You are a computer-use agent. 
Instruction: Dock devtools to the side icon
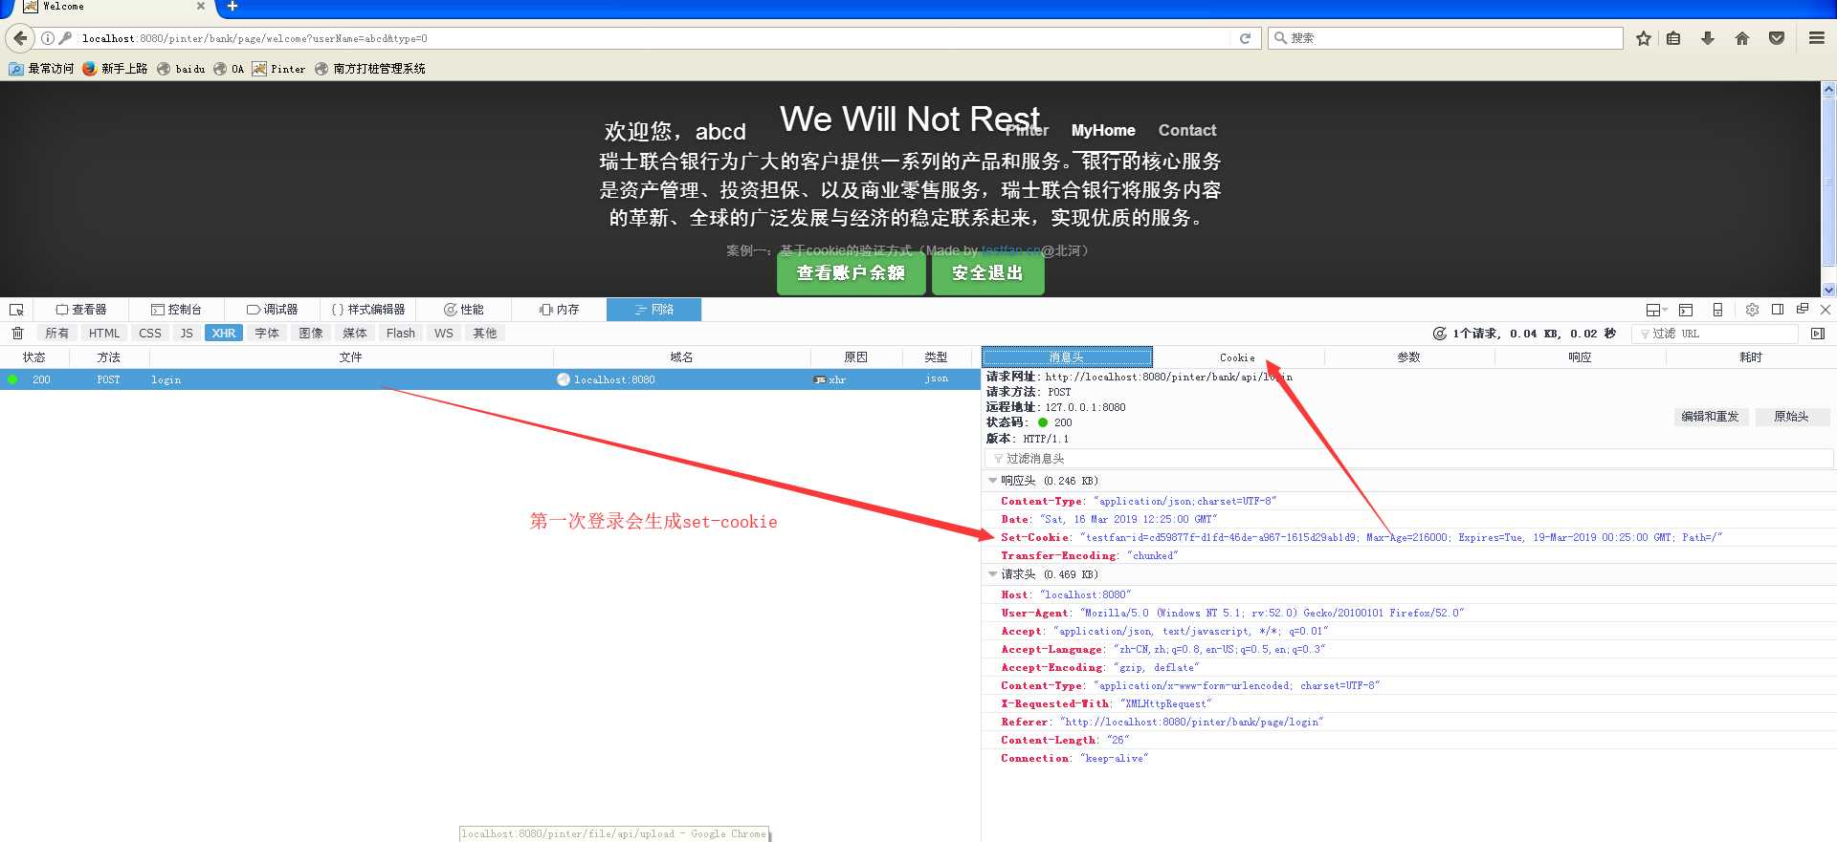(1778, 310)
